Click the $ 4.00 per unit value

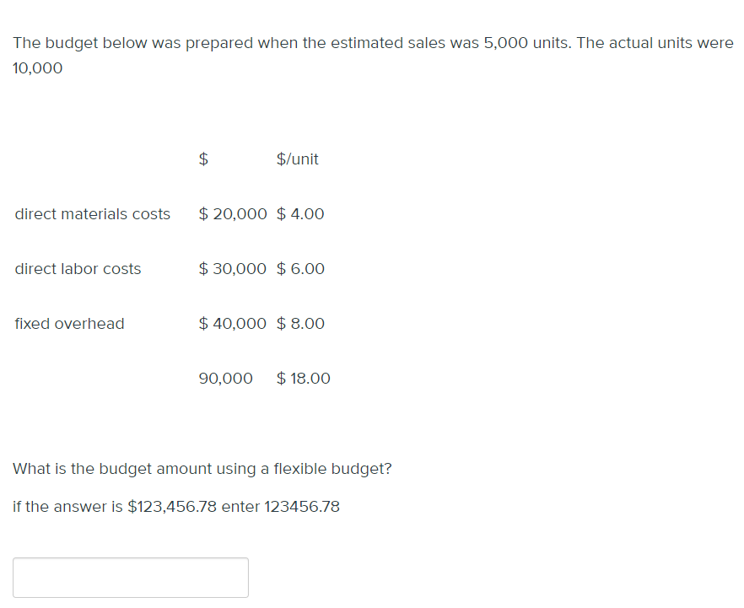pos(300,214)
